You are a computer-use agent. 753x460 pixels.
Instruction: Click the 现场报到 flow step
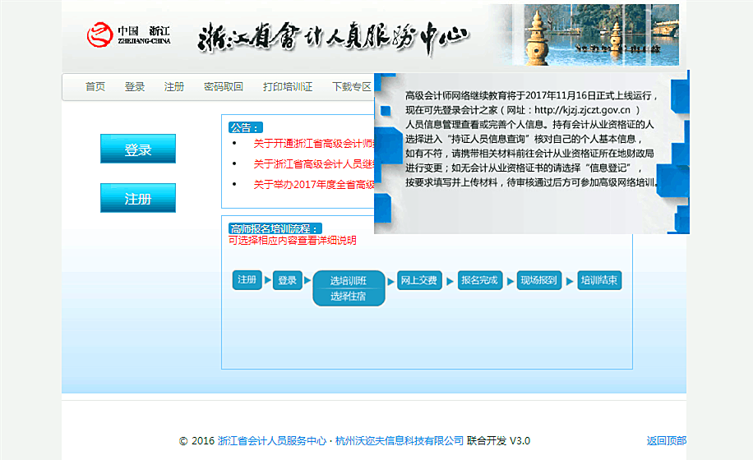[x=538, y=280]
